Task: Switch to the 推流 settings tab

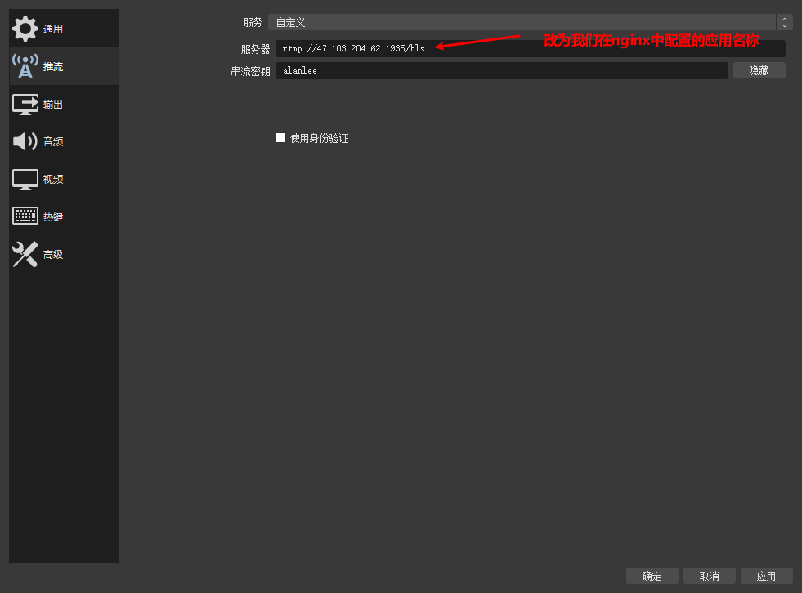Action: pos(64,66)
